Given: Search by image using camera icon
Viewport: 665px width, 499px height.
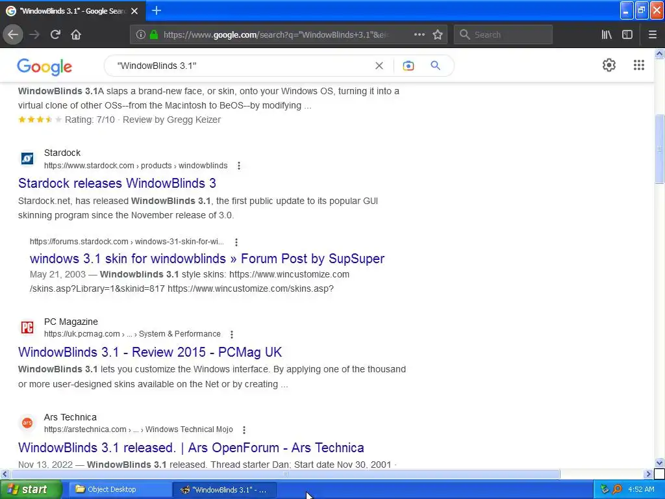Looking at the screenshot, I should pos(408,66).
